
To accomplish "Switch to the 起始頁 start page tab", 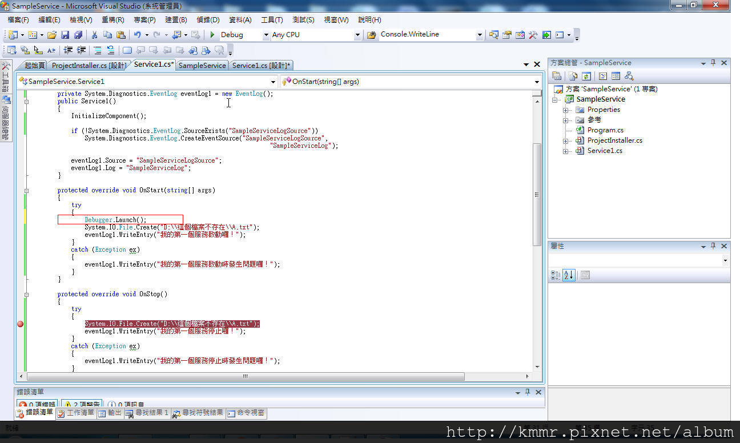I will (x=34, y=66).
